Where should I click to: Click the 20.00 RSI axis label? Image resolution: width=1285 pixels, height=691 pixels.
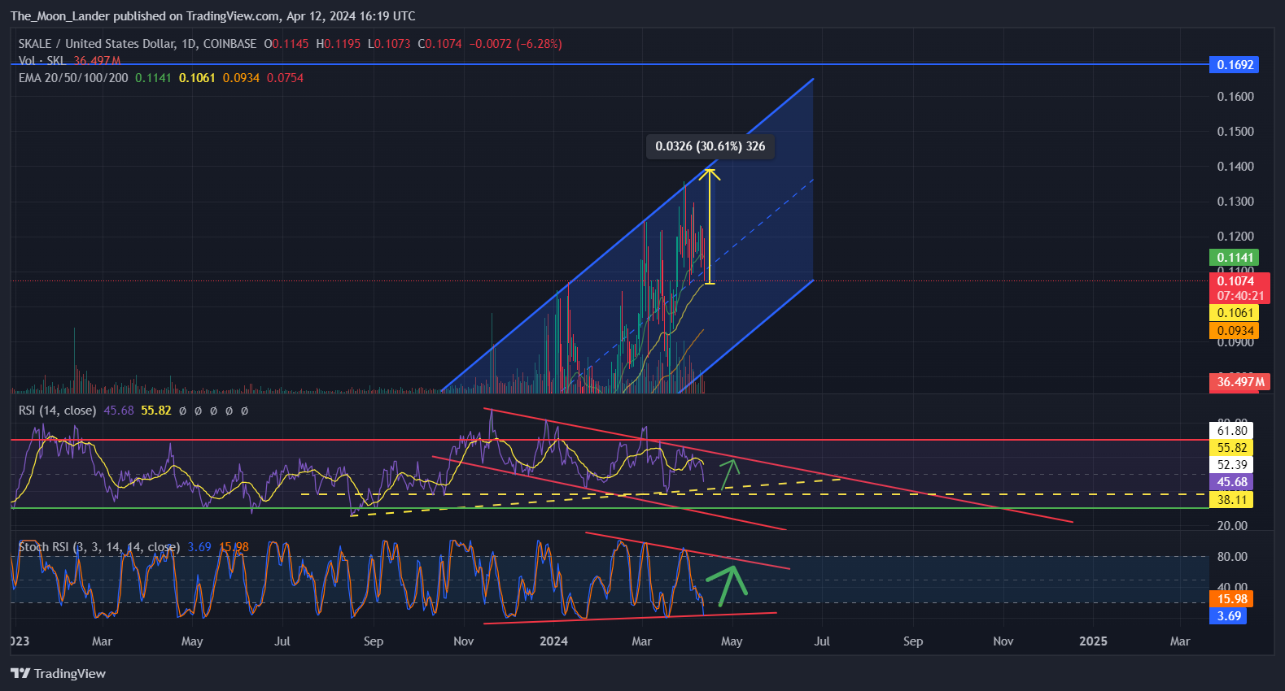coord(1232,526)
